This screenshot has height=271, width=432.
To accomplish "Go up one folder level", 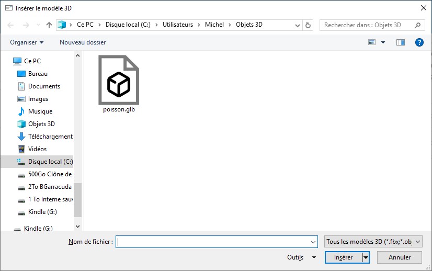I will [x=49, y=25].
